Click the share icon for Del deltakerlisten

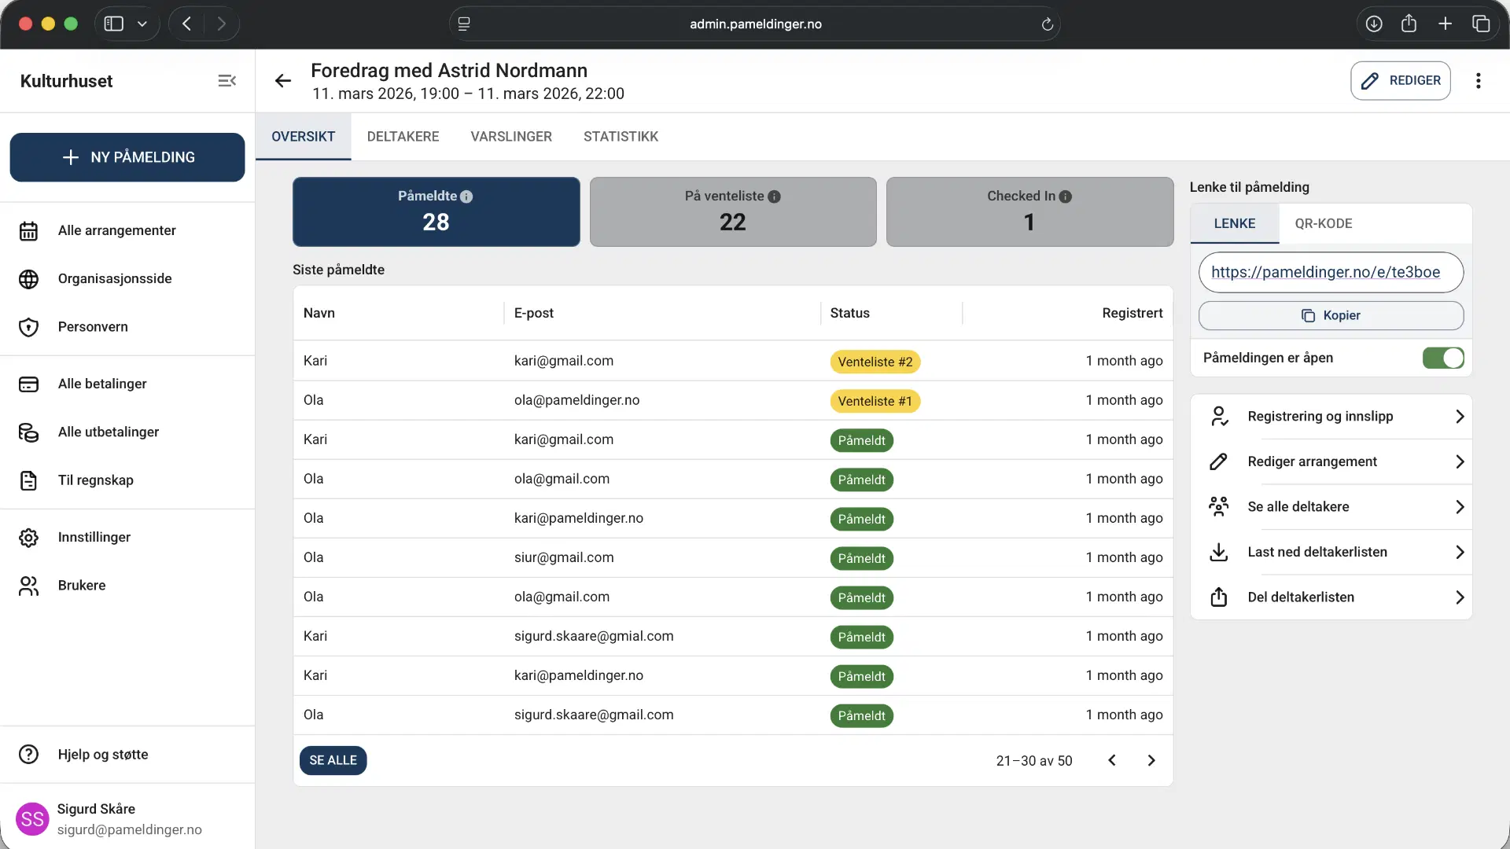(1219, 597)
